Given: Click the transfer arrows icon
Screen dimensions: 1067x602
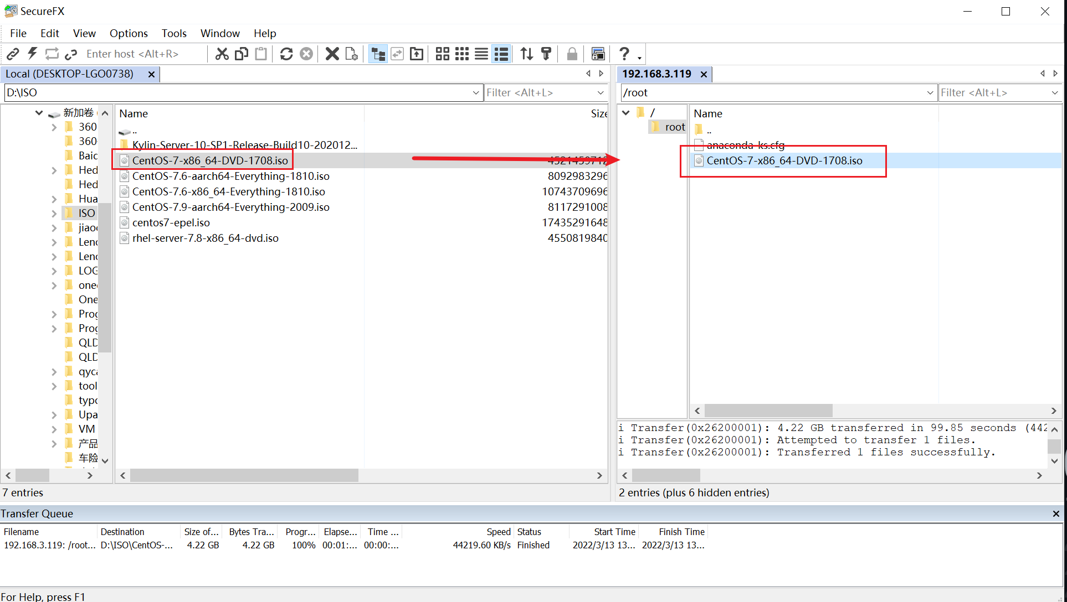Looking at the screenshot, I should (527, 54).
